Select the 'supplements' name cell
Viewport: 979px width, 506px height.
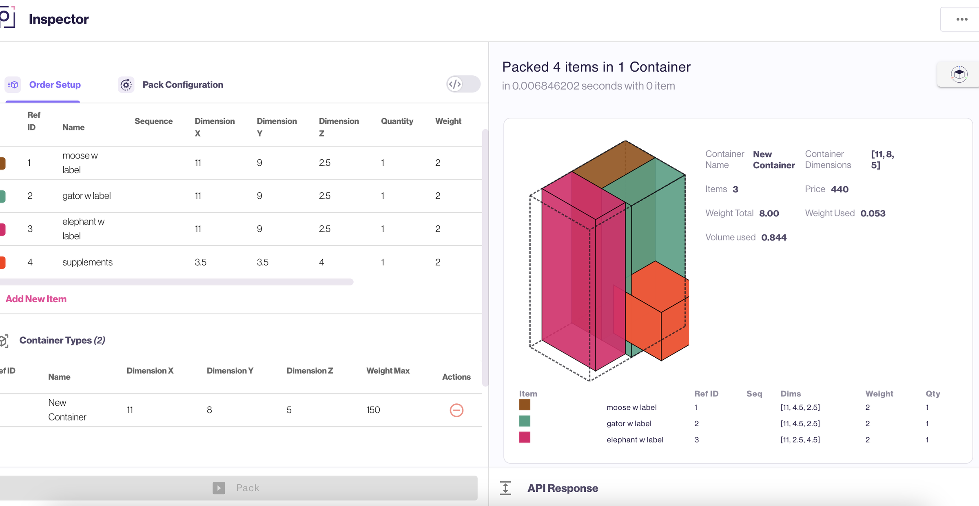87,262
